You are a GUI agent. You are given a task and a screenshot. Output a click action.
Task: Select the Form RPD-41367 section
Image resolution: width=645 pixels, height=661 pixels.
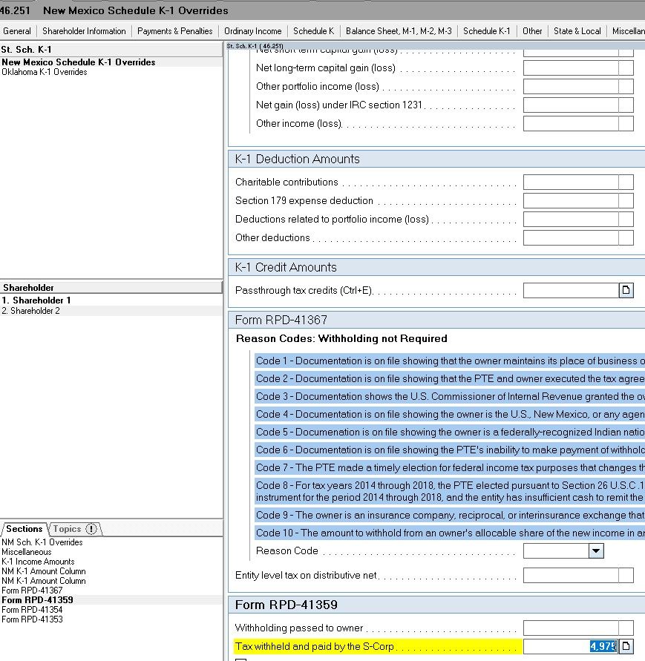(33, 591)
